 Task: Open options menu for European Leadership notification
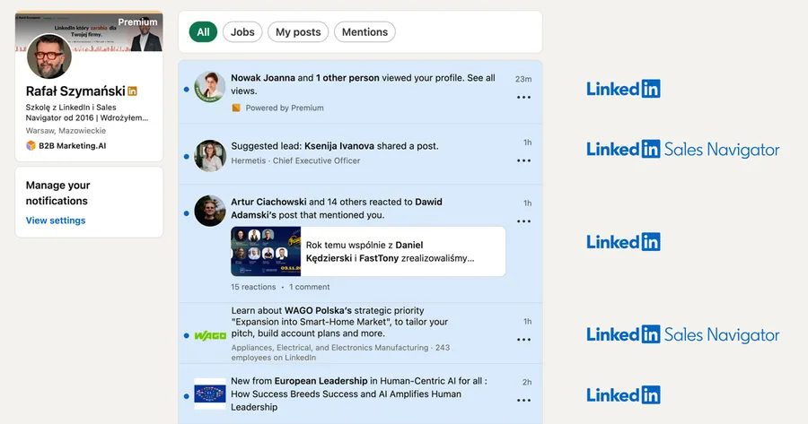523,401
